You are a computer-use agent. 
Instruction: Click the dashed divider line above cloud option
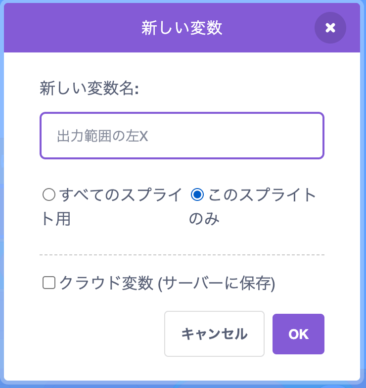(x=182, y=255)
